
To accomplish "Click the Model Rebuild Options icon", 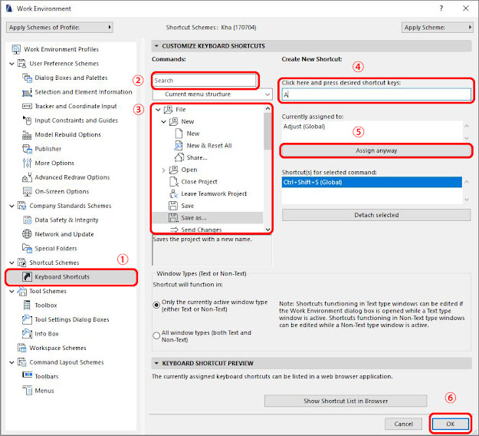I will (x=27, y=134).
